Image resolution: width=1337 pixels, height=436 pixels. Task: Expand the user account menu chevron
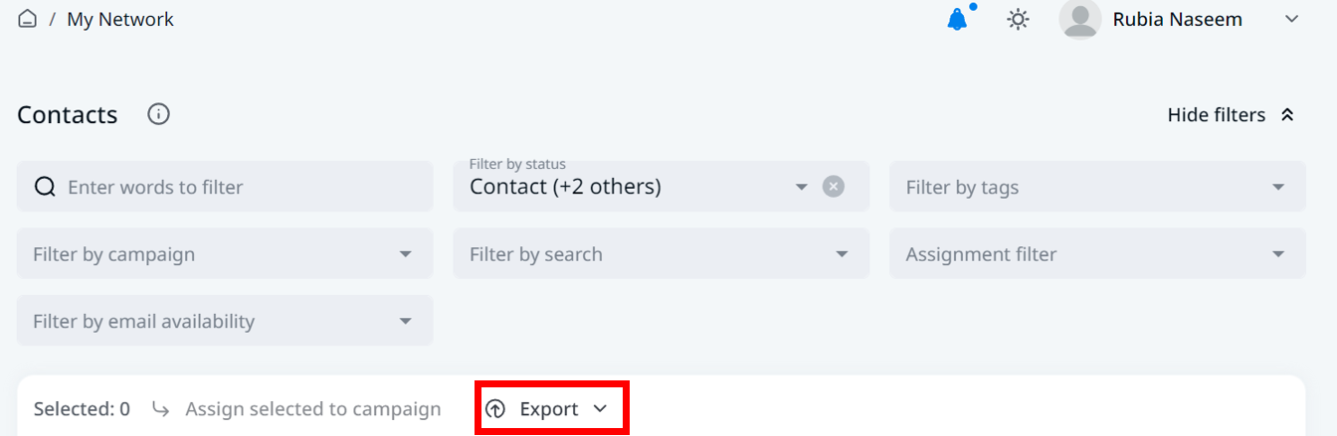(x=1292, y=19)
